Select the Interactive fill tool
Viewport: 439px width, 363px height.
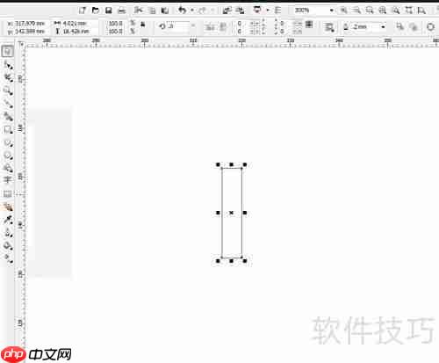coord(8,258)
